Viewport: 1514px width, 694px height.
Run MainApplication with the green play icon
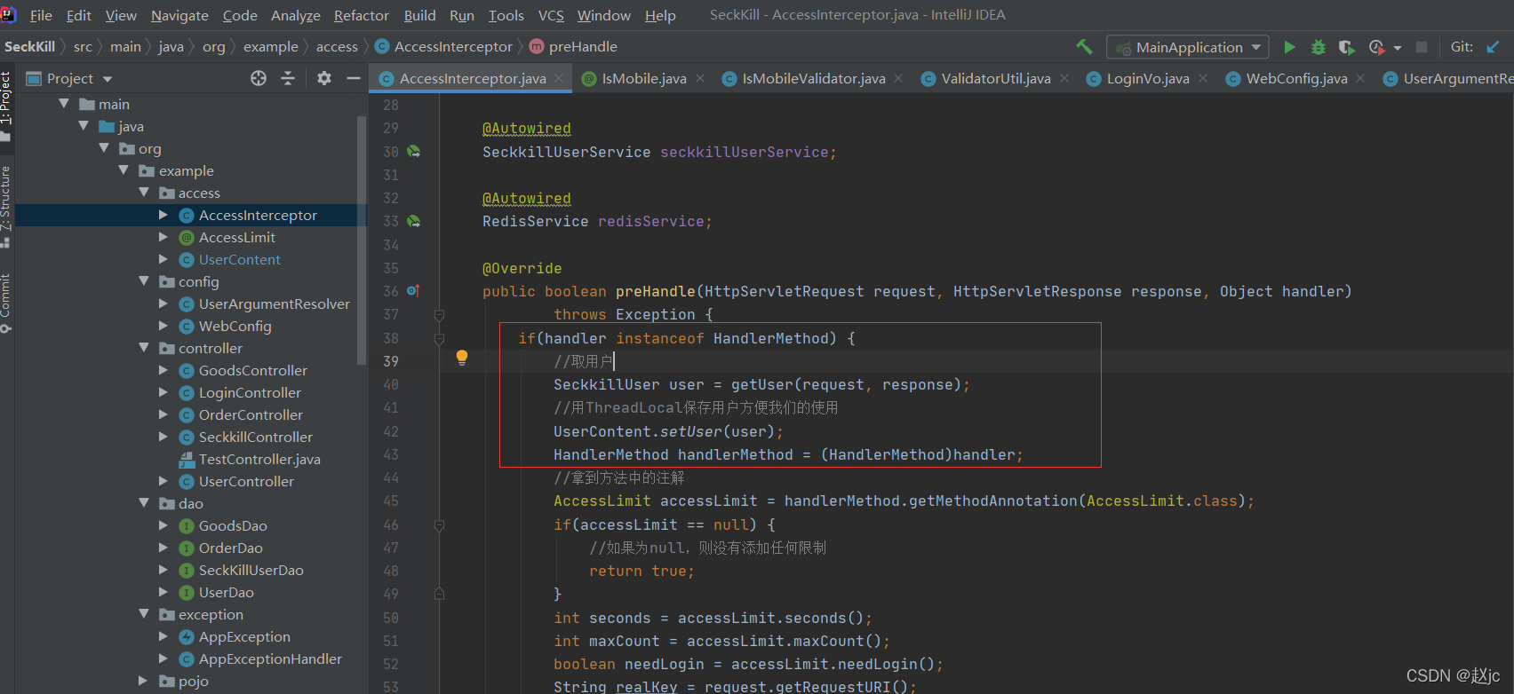[1289, 47]
